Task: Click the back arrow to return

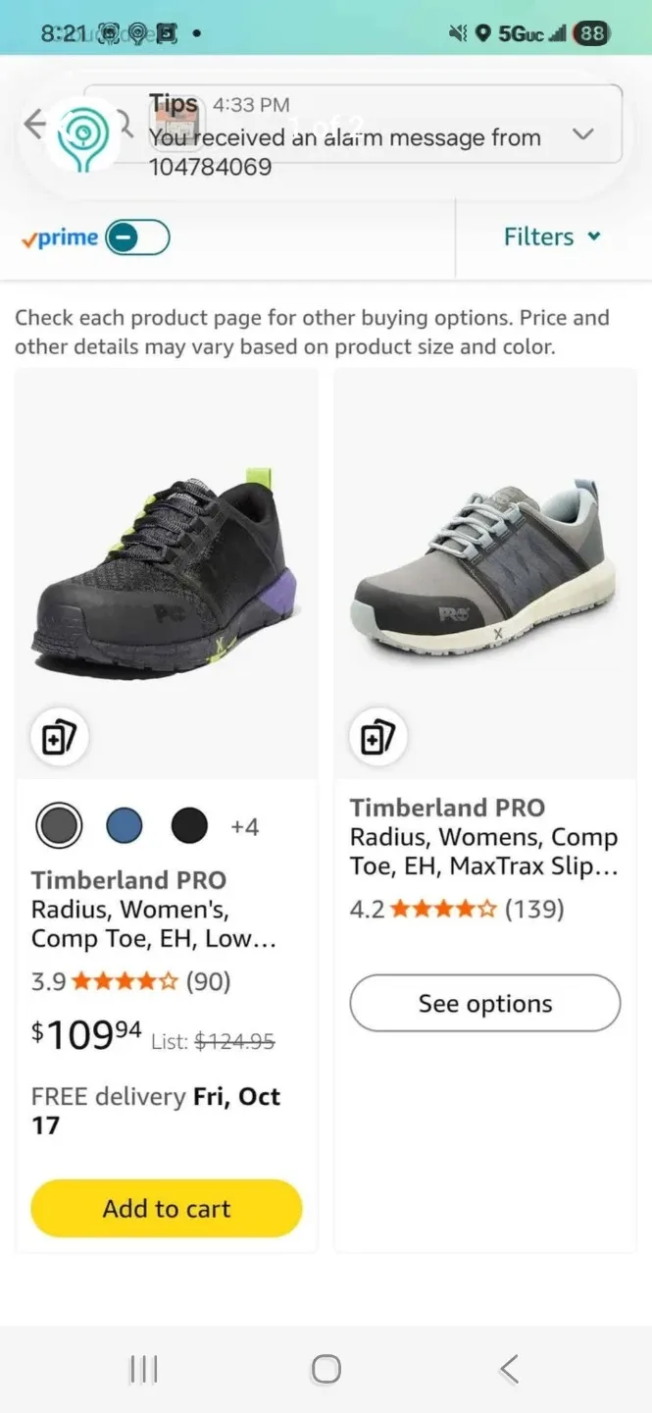Action: pyautogui.click(x=36, y=126)
